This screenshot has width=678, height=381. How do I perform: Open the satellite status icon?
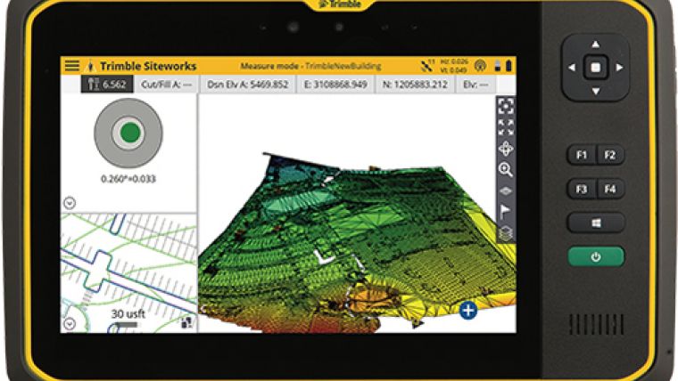[x=427, y=66]
